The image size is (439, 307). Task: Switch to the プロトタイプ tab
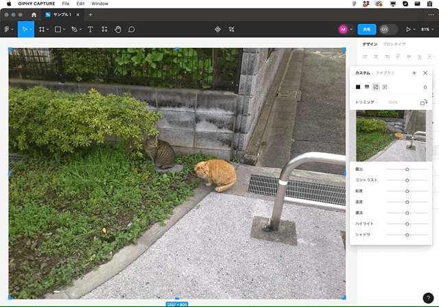click(x=394, y=44)
